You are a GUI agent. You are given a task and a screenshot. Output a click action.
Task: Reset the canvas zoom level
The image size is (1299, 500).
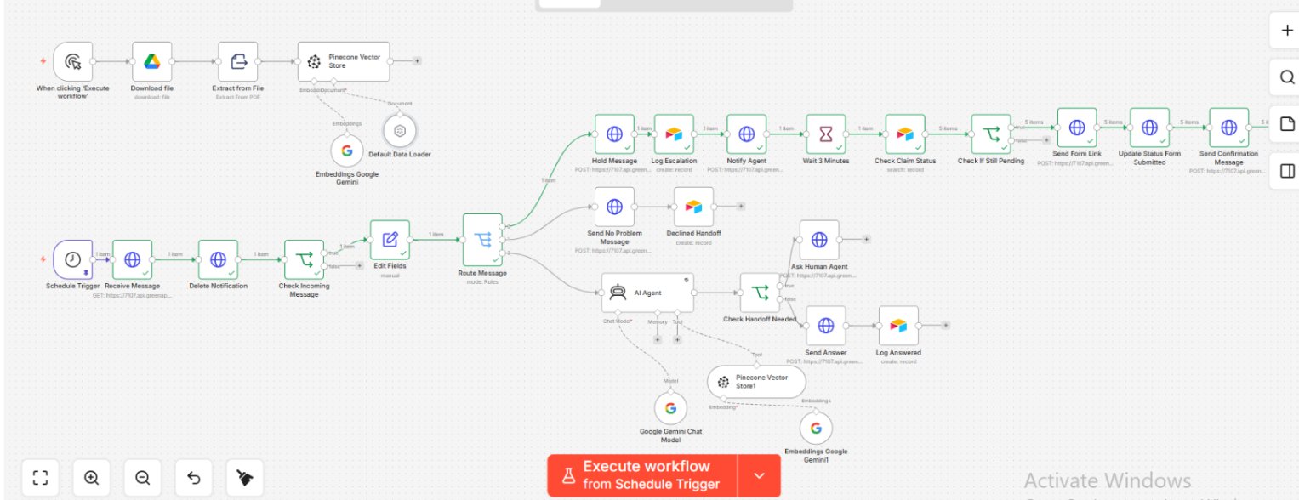point(193,478)
